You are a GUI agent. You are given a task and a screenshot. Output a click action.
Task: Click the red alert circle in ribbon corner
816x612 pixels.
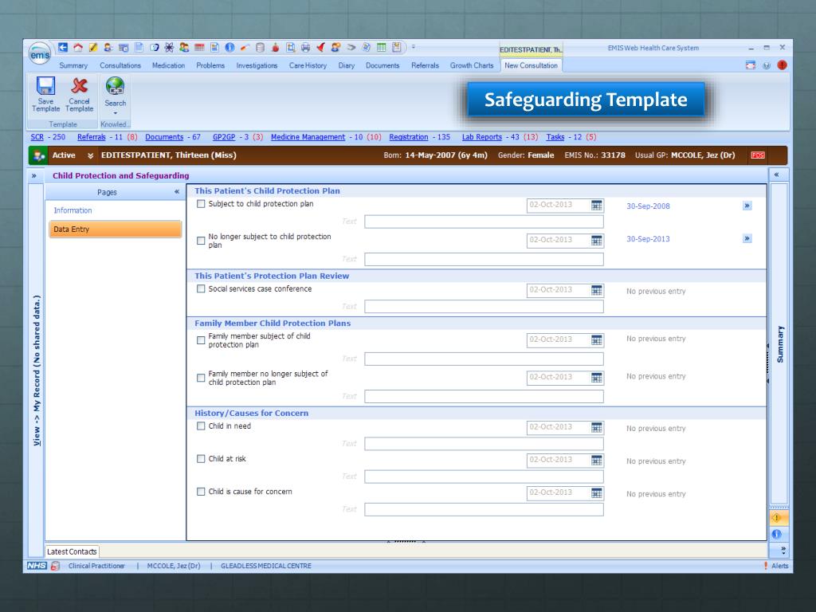[x=782, y=65]
